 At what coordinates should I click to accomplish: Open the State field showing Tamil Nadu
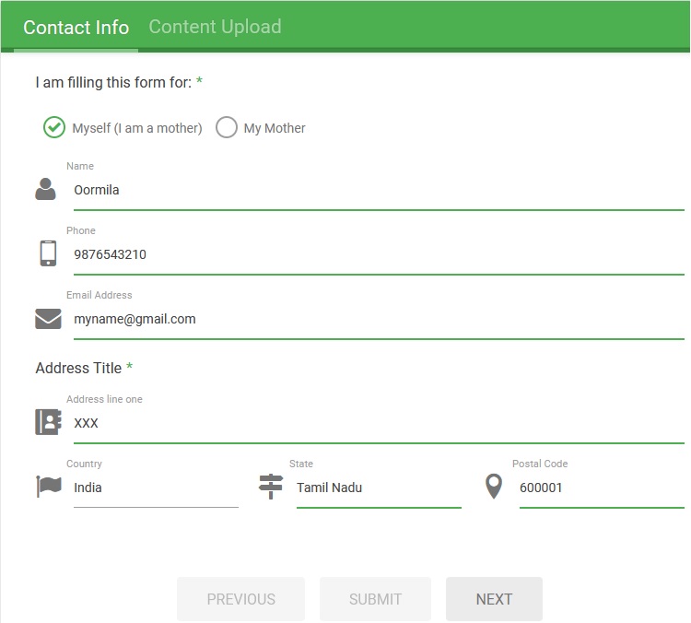(378, 488)
